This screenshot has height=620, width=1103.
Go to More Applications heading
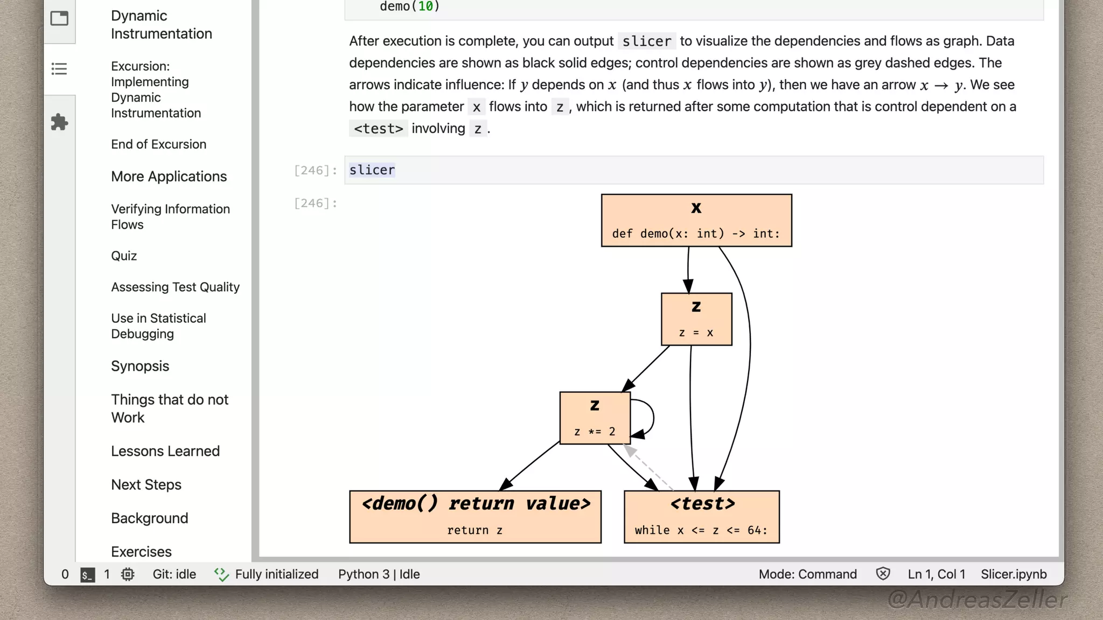tap(169, 177)
